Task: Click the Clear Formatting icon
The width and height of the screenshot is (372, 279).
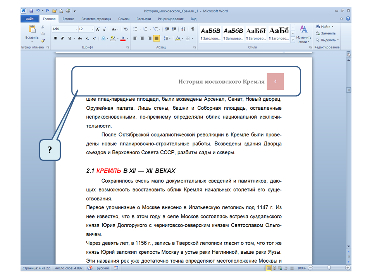Action: (126, 29)
